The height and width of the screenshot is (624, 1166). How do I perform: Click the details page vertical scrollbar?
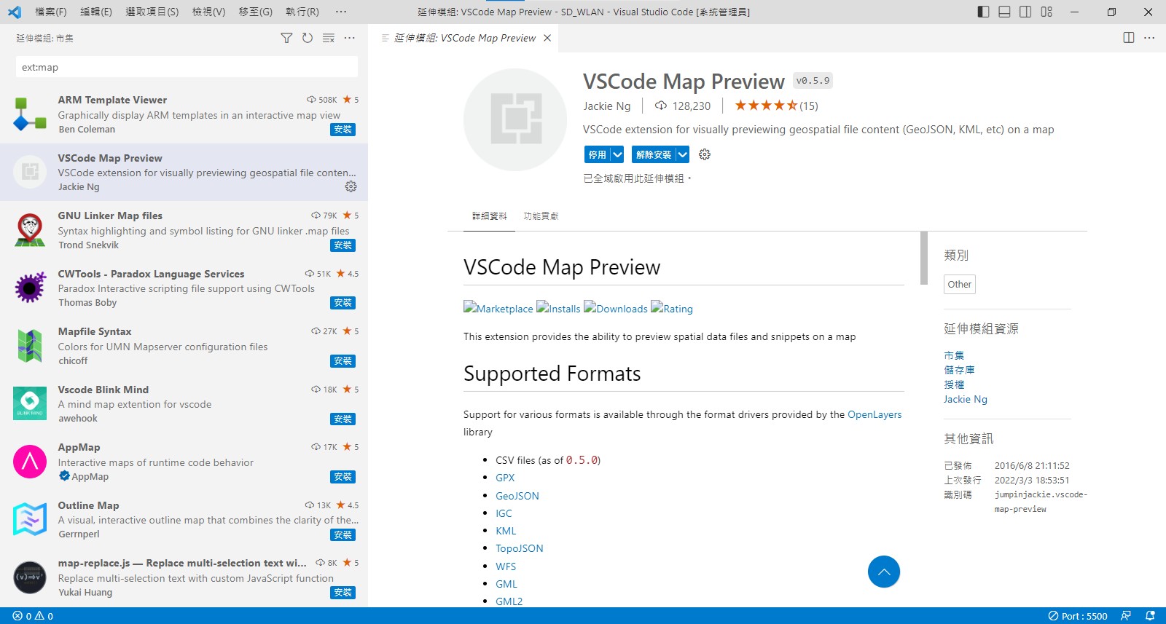(924, 258)
